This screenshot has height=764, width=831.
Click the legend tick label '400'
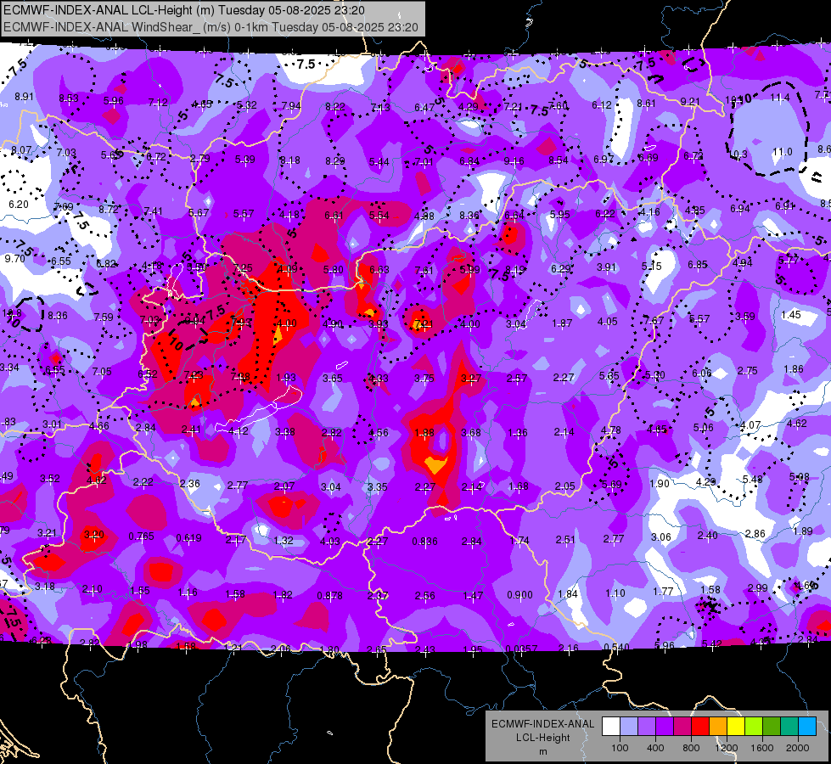[x=655, y=748]
